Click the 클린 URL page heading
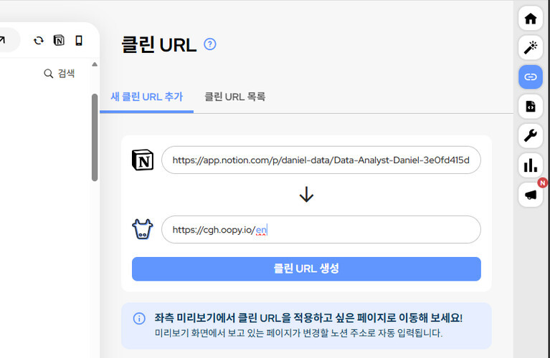550x358 pixels. [158, 45]
